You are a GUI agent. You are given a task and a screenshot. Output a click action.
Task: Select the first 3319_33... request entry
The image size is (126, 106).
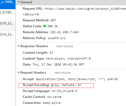coord(8,23)
